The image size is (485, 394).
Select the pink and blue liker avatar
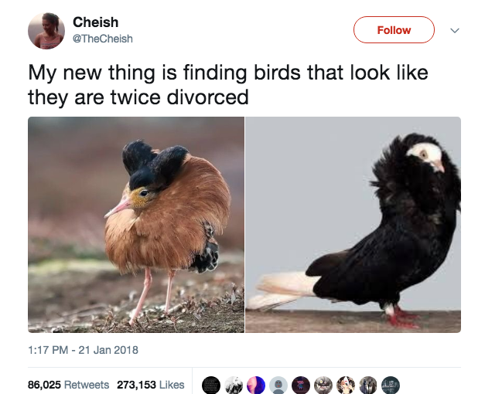pyautogui.click(x=256, y=386)
